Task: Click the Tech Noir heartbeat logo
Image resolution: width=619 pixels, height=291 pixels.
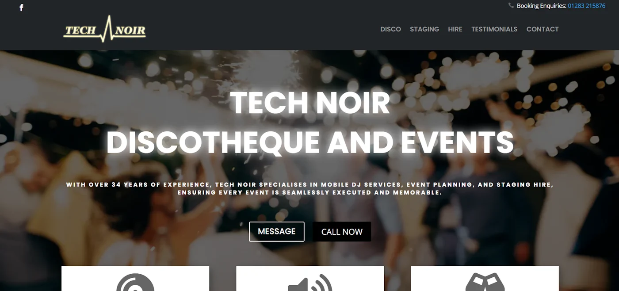Action: 104,29
